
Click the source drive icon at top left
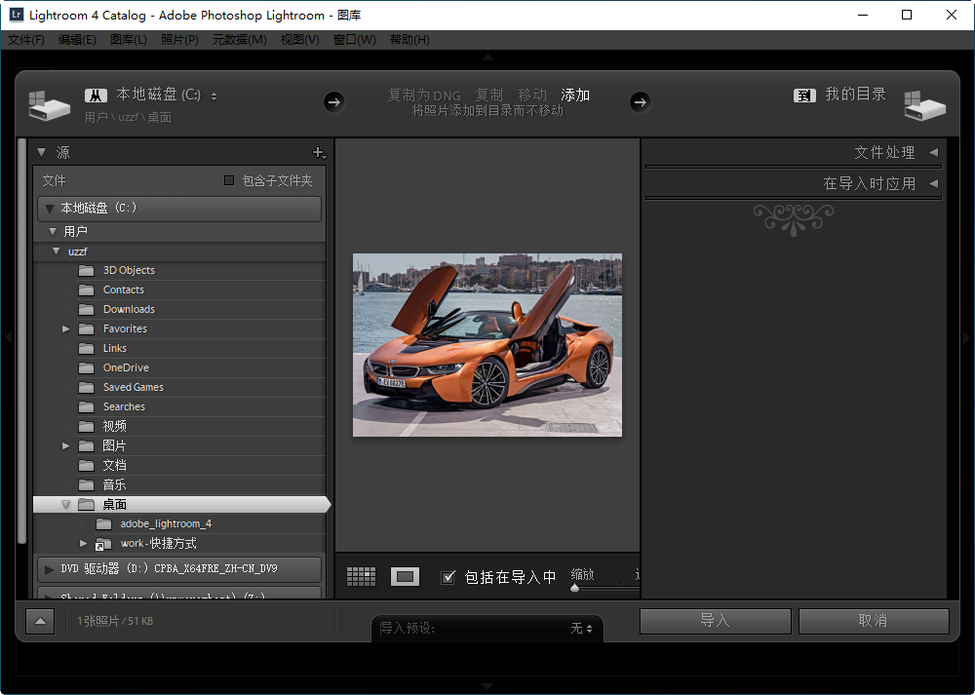pos(49,105)
